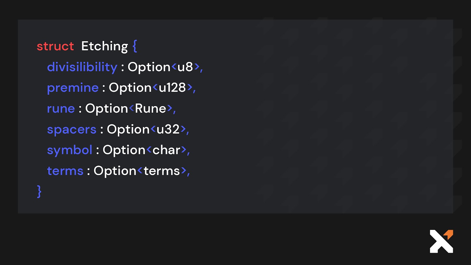Viewport: 471px width, 265px height.
Task: Click Option on the divisibility line
Action: (x=149, y=67)
